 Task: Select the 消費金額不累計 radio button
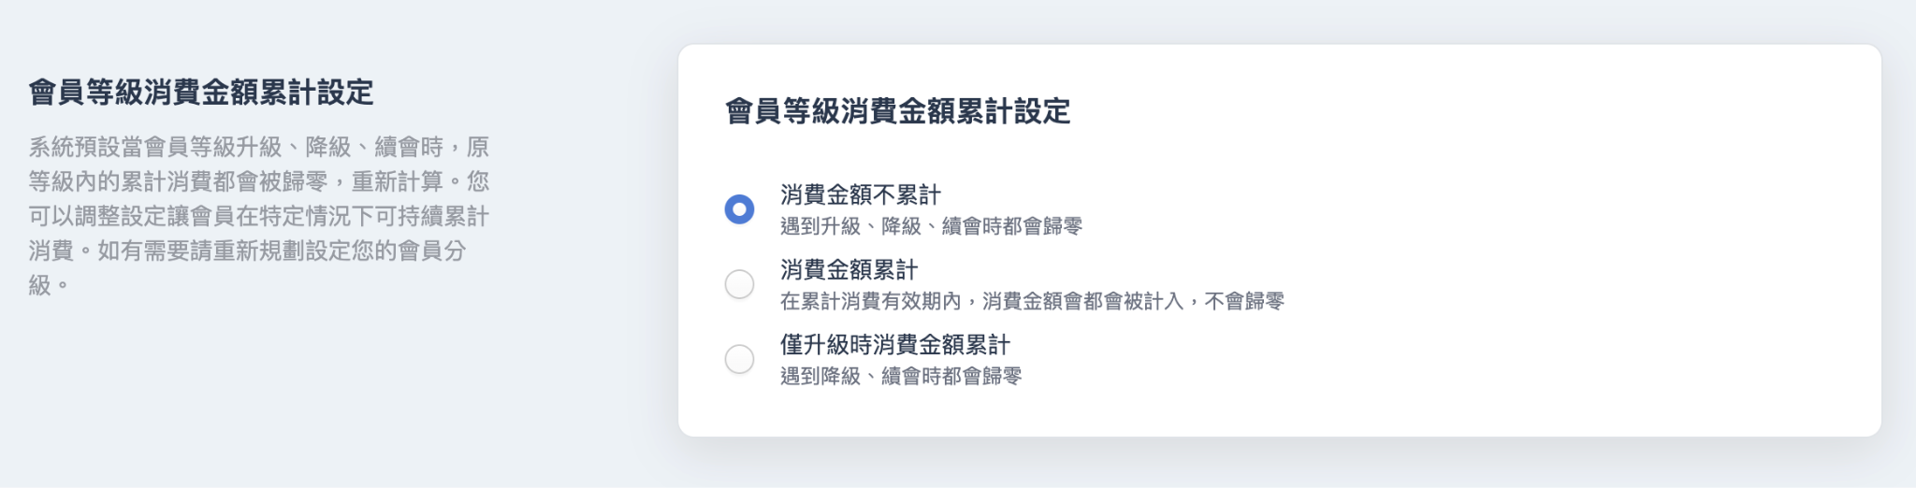click(x=739, y=209)
